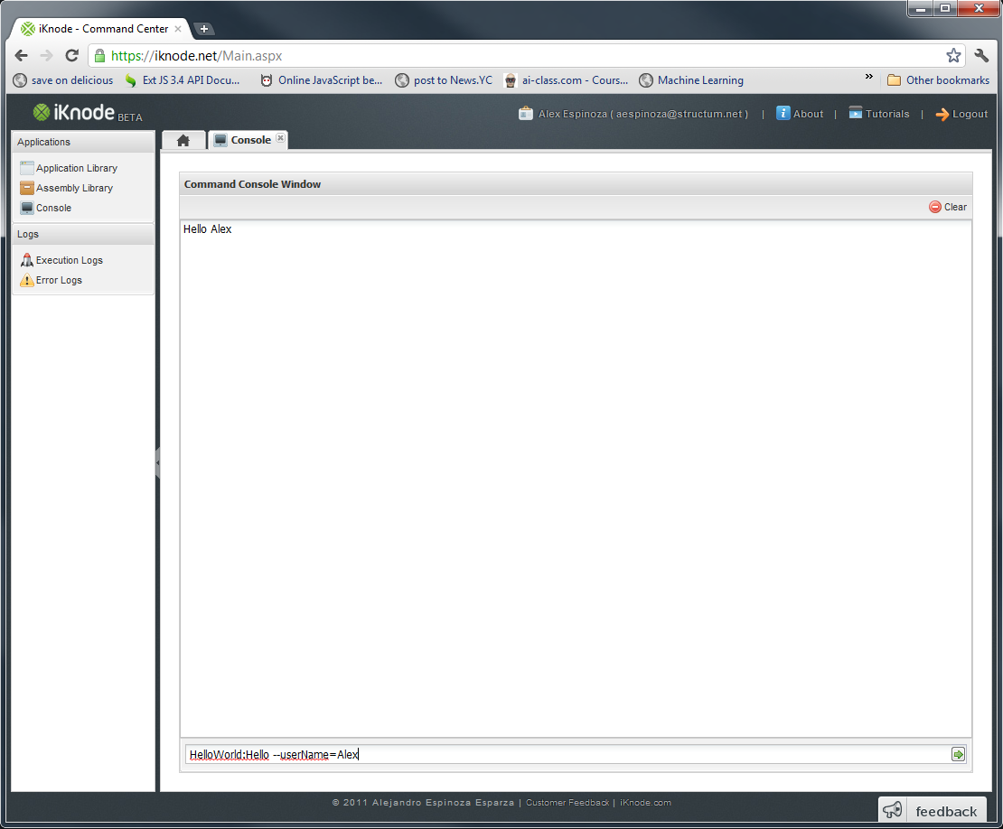Click the Logs panel header
Image resolution: width=1003 pixels, height=829 pixels.
[83, 234]
